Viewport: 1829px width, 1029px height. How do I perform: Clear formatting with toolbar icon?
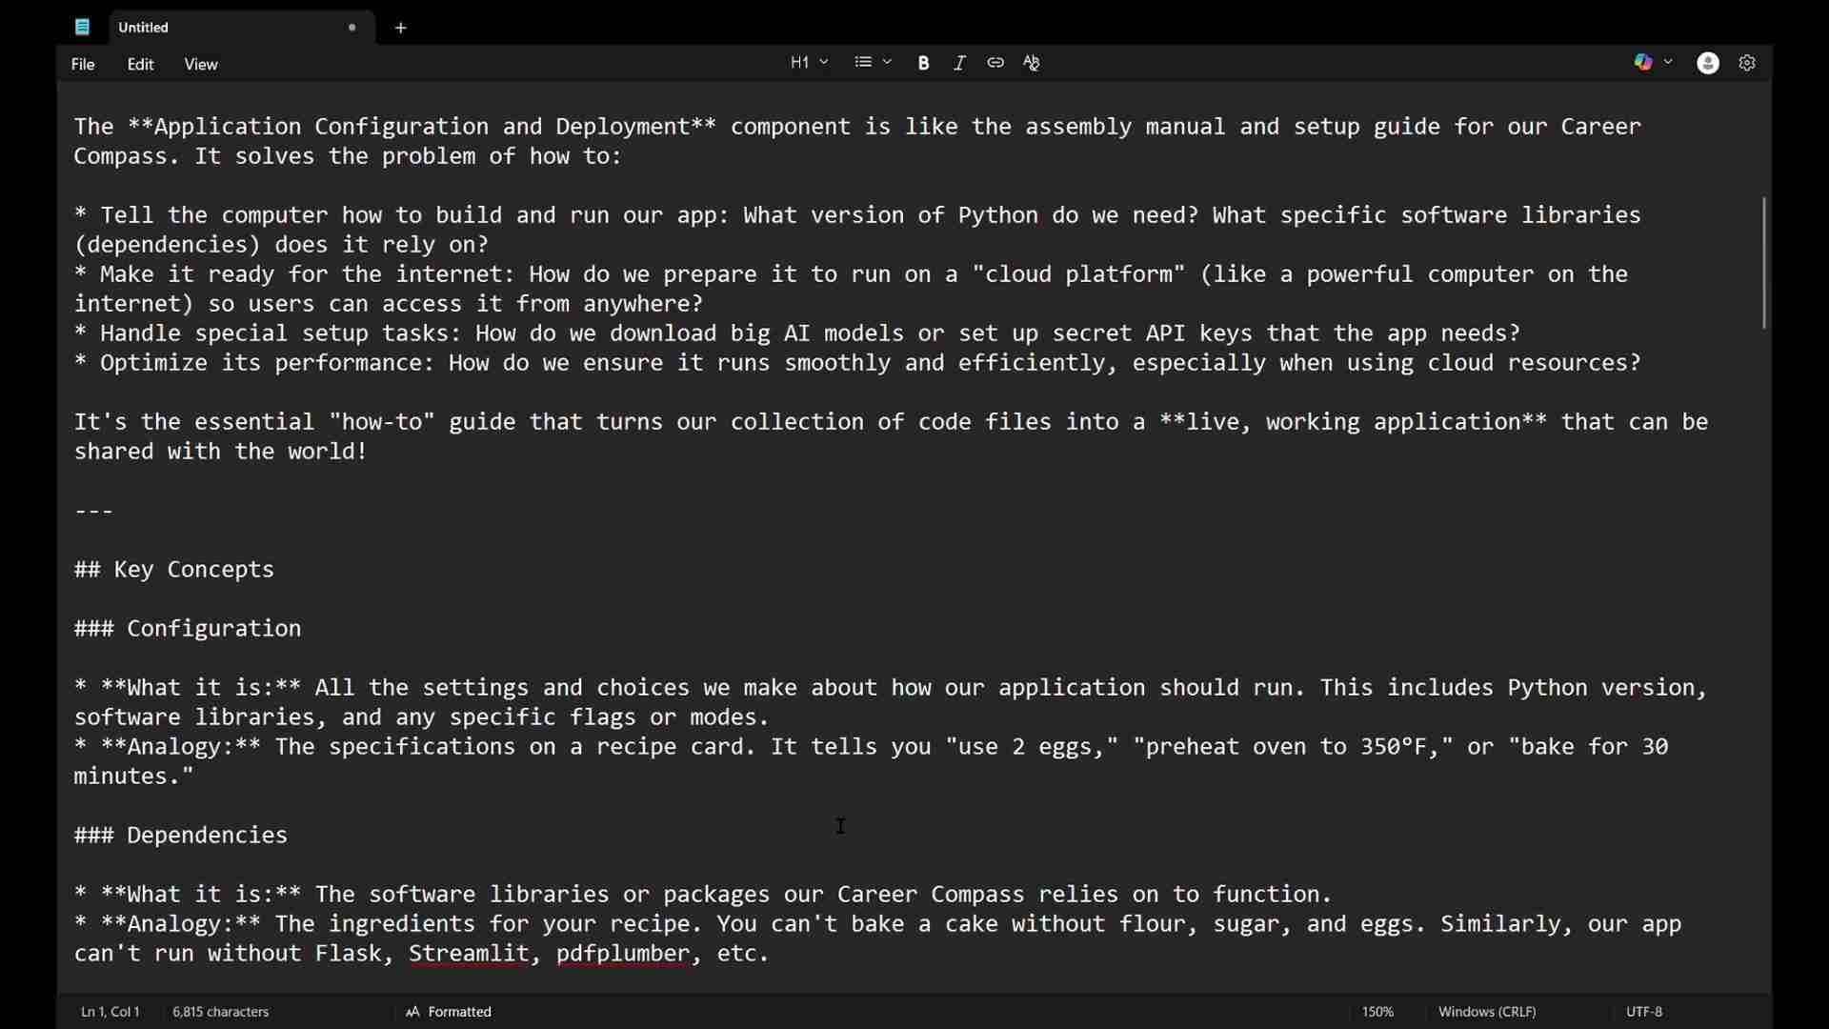click(1033, 63)
